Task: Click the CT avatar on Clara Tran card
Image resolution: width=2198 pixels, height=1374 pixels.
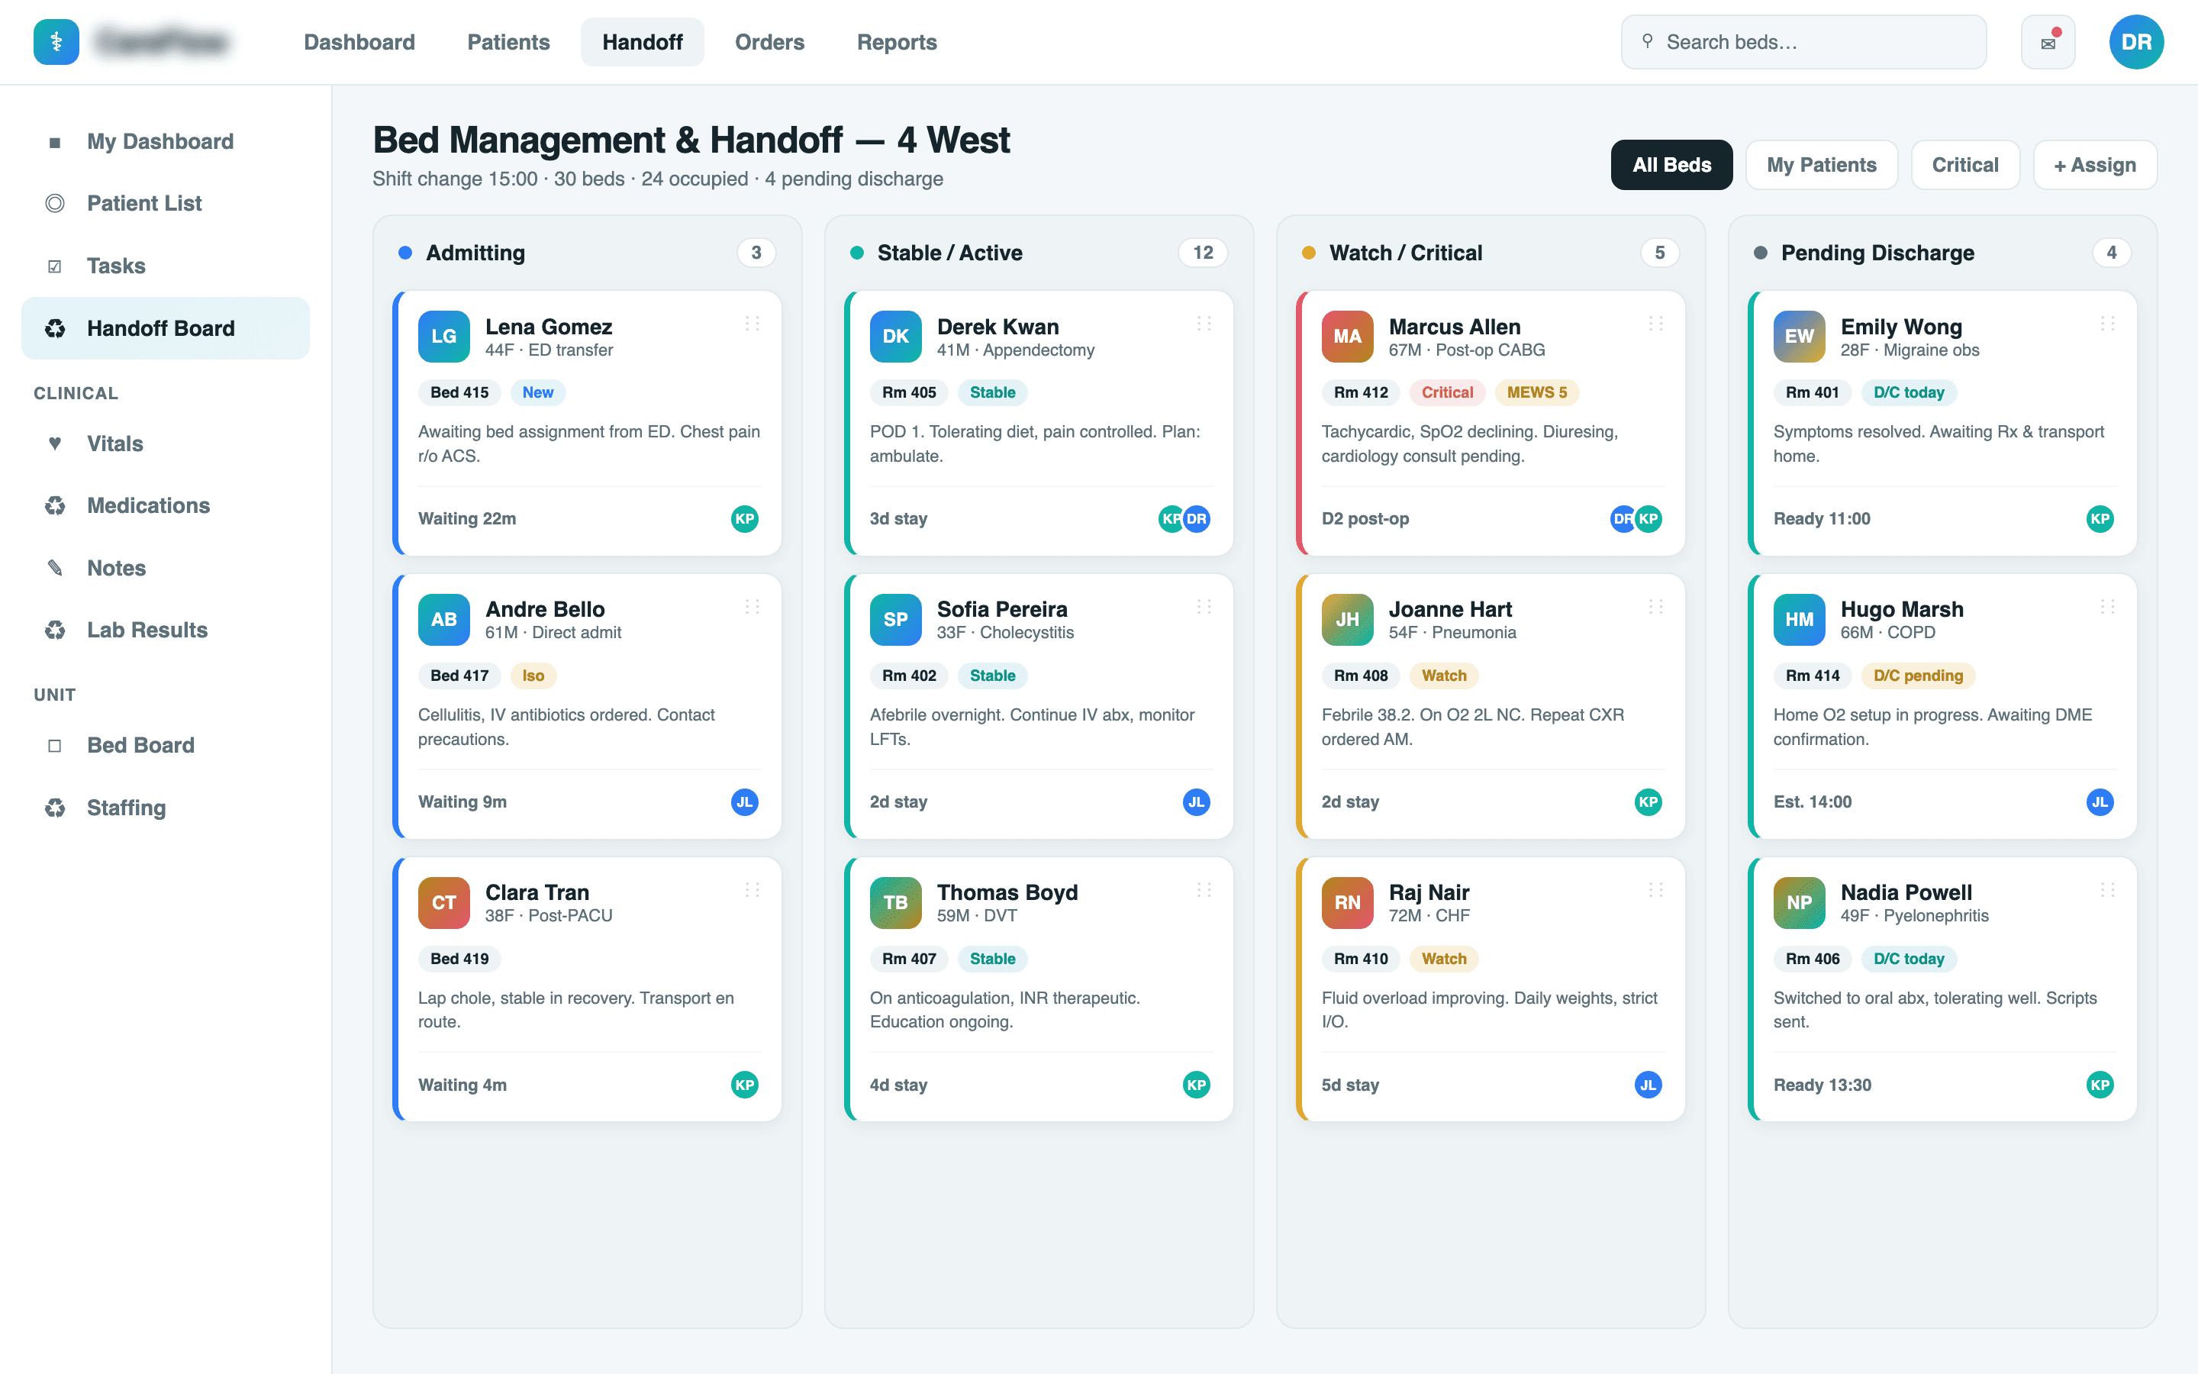Action: (444, 902)
